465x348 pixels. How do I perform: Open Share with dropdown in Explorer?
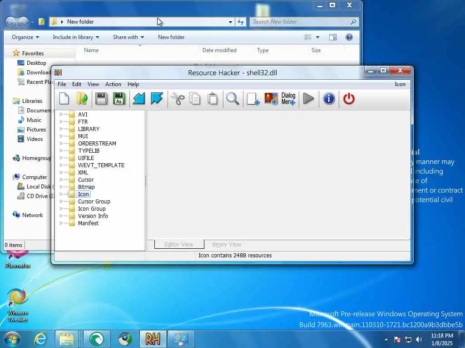click(129, 37)
